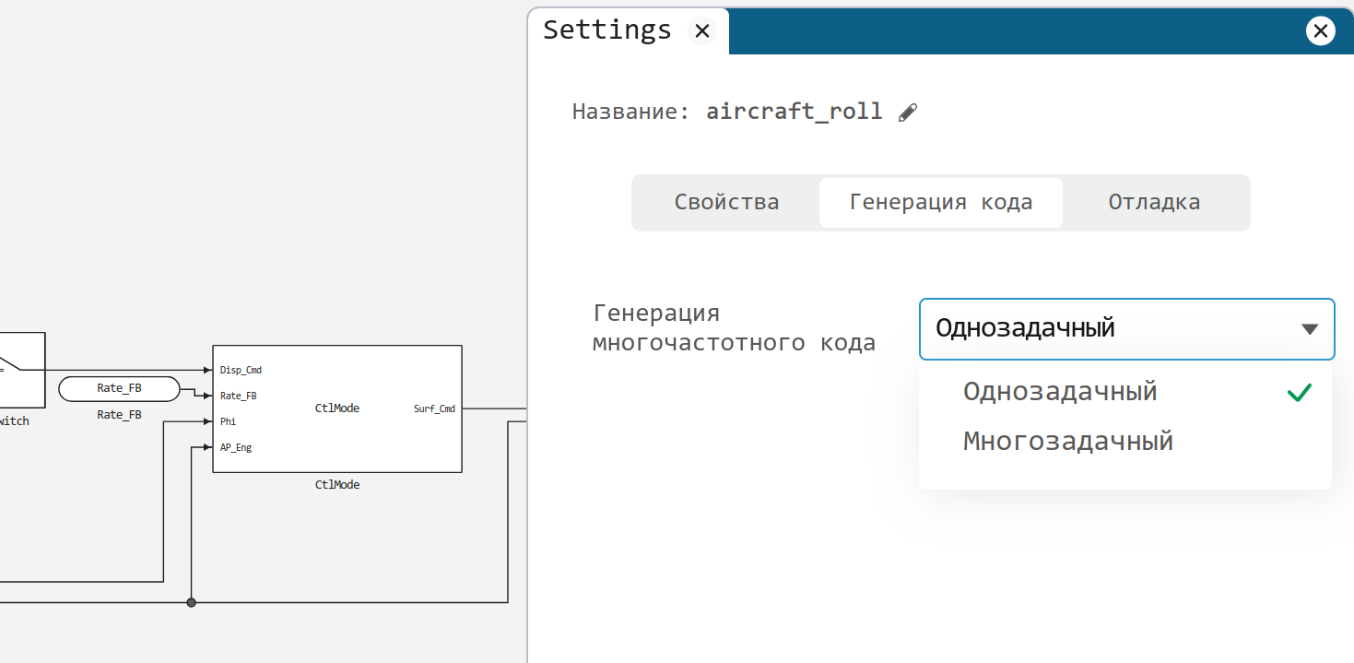Close the settings panel with top-right X
This screenshot has width=1354, height=663.
click(1321, 31)
